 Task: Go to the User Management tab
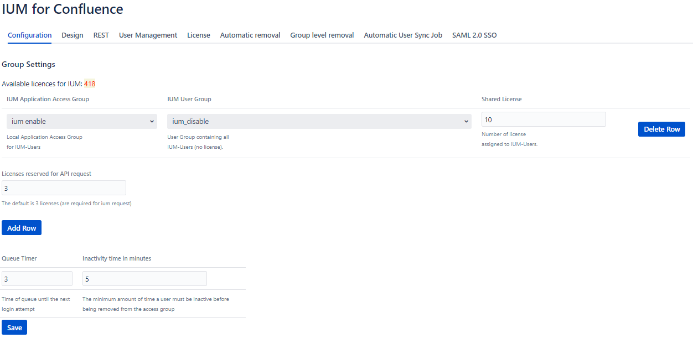148,35
